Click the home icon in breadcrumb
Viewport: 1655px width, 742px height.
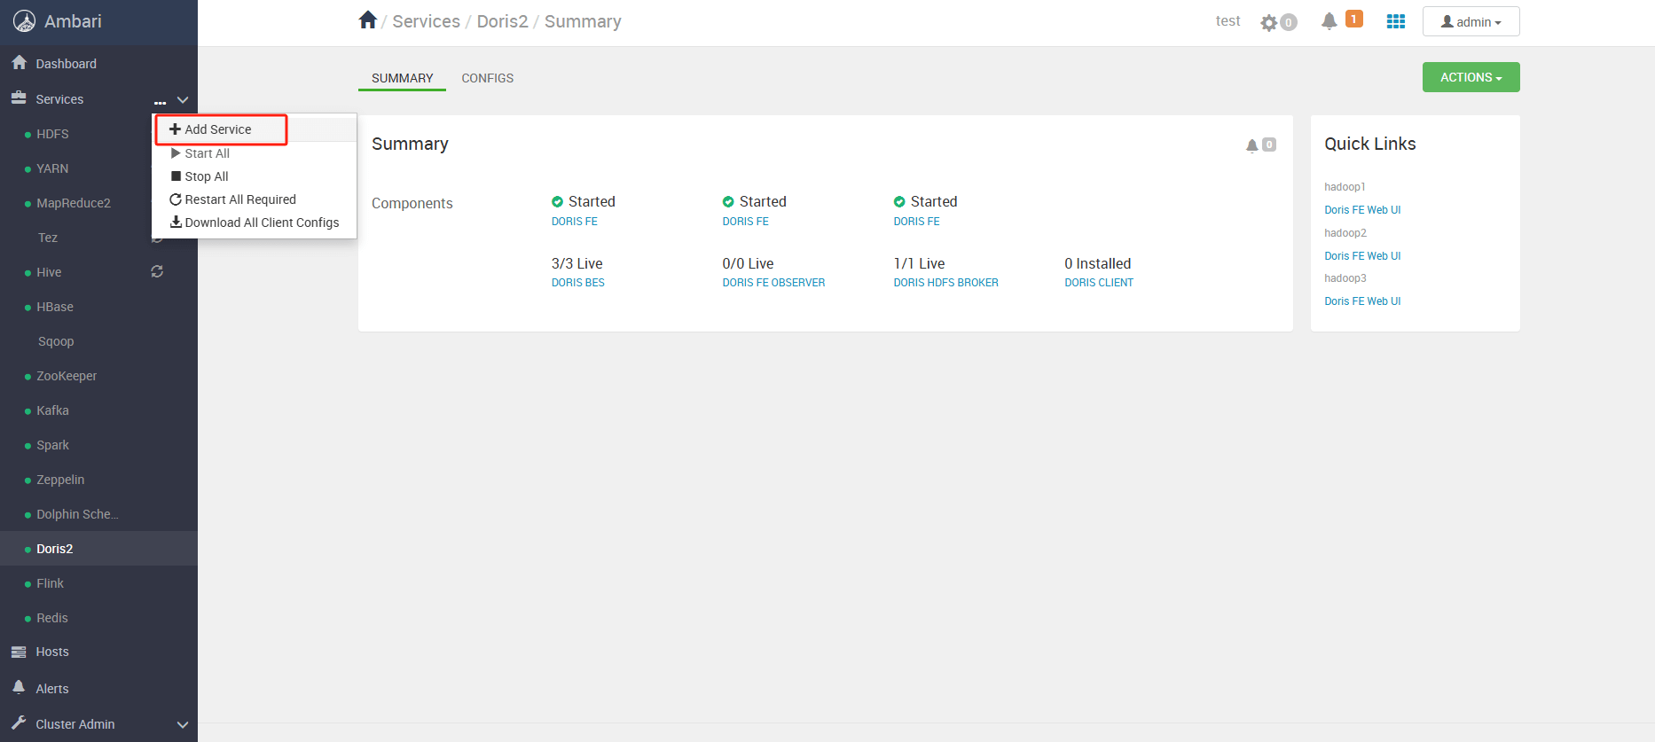[368, 20]
